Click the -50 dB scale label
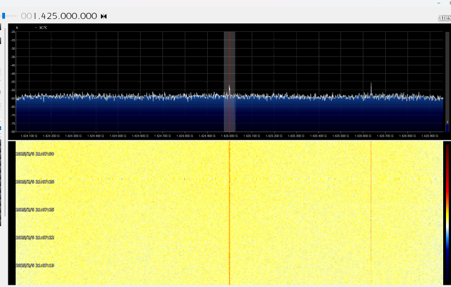 point(12,82)
